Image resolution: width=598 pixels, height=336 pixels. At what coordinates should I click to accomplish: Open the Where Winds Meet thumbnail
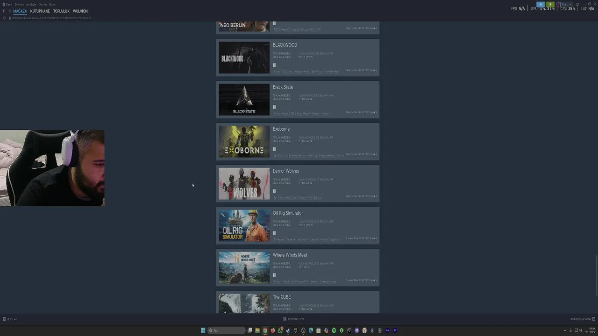tap(244, 267)
